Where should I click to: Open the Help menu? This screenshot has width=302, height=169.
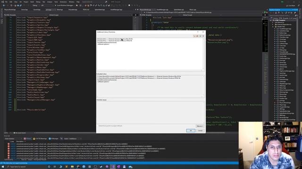coord(78,2)
